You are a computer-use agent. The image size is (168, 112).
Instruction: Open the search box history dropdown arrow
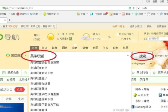[128, 56]
